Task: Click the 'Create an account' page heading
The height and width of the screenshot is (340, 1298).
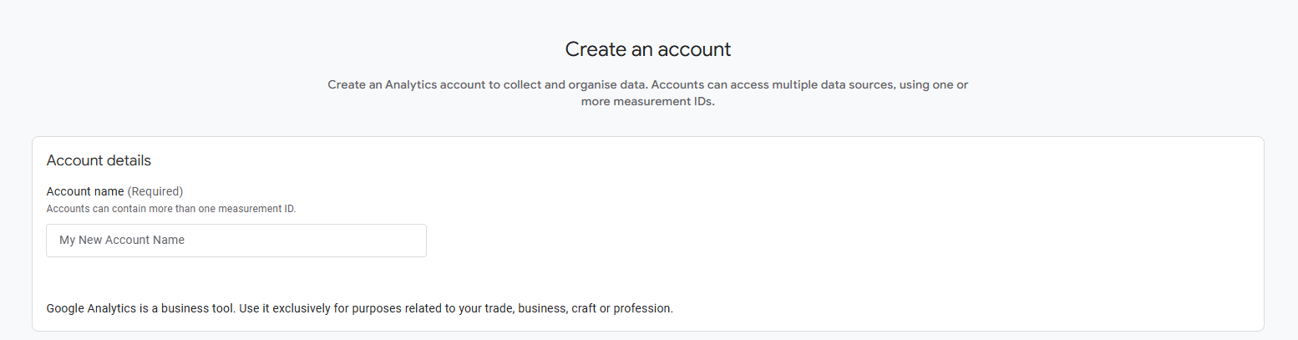Action: tap(647, 49)
